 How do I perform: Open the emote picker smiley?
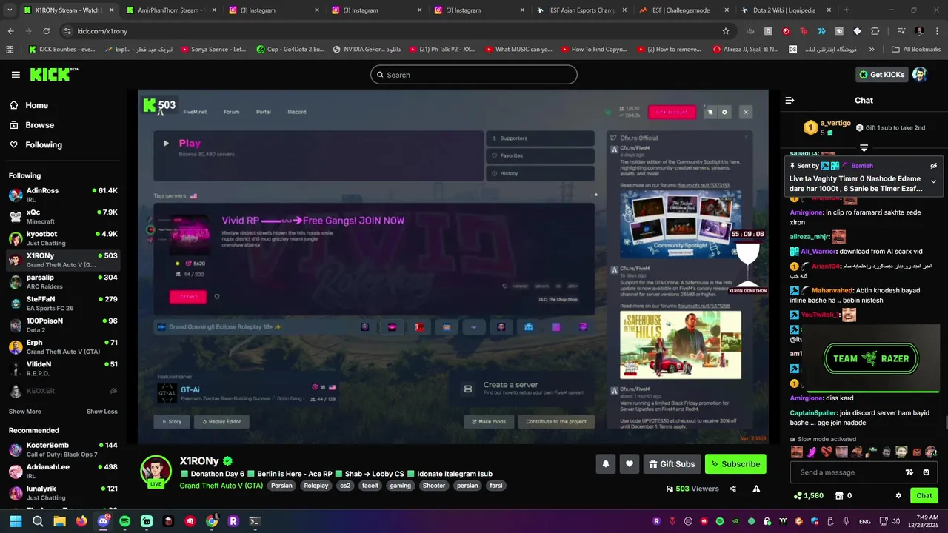[x=927, y=472]
